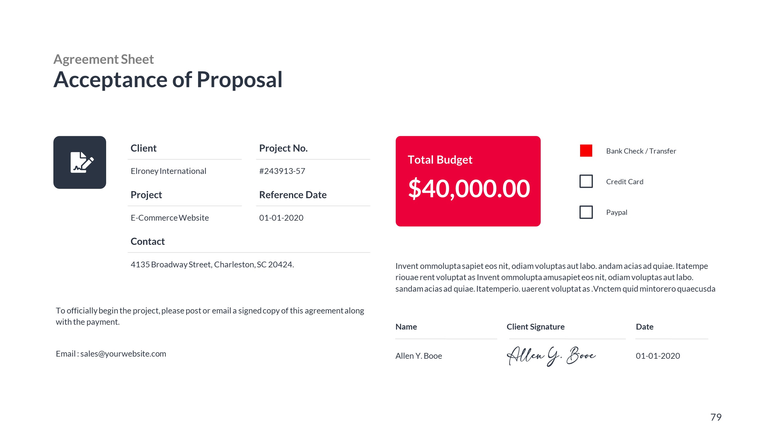Click the sales@yourwebsite.com email address
This screenshot has height=437, width=776.
tap(123, 354)
